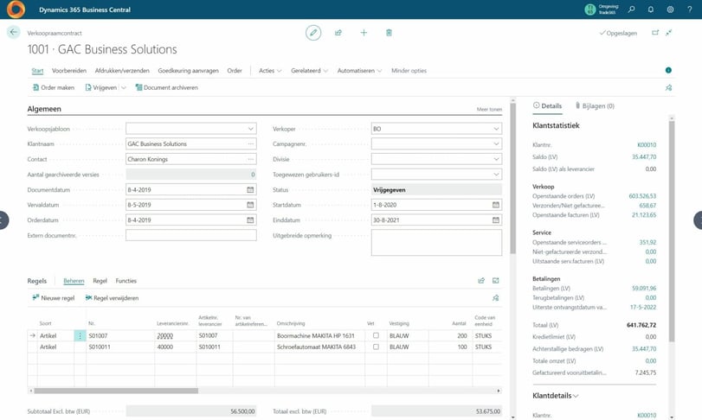Collapse the Klantdetails section
The width and height of the screenshot is (702, 420).
pos(555,396)
